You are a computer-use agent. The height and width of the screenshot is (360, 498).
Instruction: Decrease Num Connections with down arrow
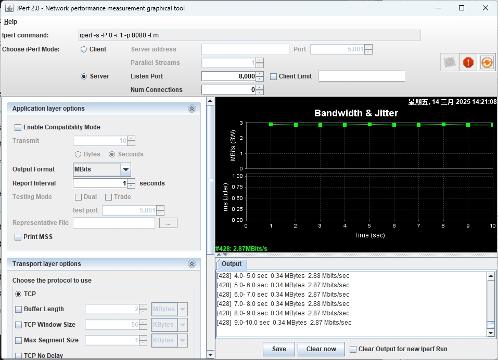260,92
